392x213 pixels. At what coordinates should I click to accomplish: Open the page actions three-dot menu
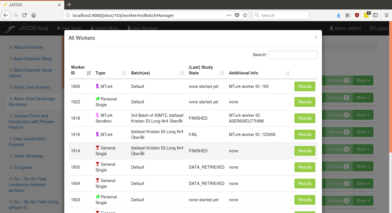coord(229,15)
